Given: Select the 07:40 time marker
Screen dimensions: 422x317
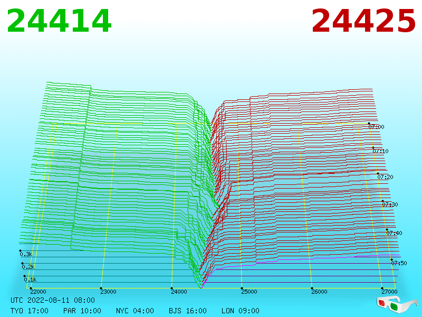Looking at the screenshot, I should [394, 233].
